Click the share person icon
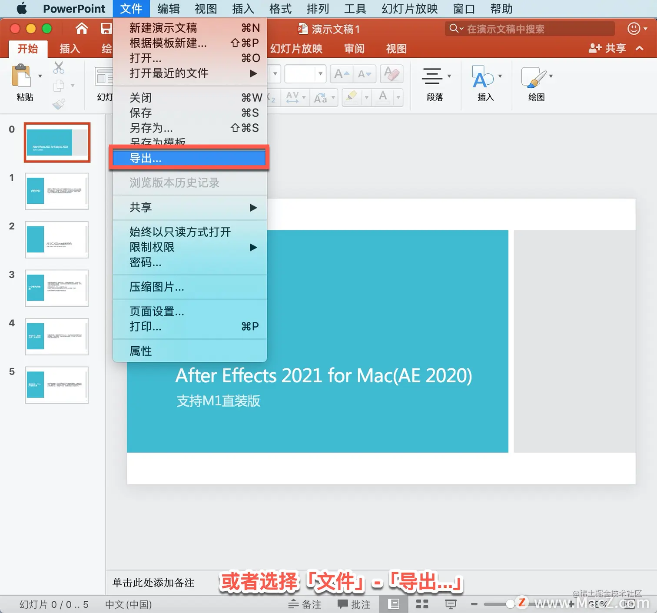The height and width of the screenshot is (613, 657). 595,48
